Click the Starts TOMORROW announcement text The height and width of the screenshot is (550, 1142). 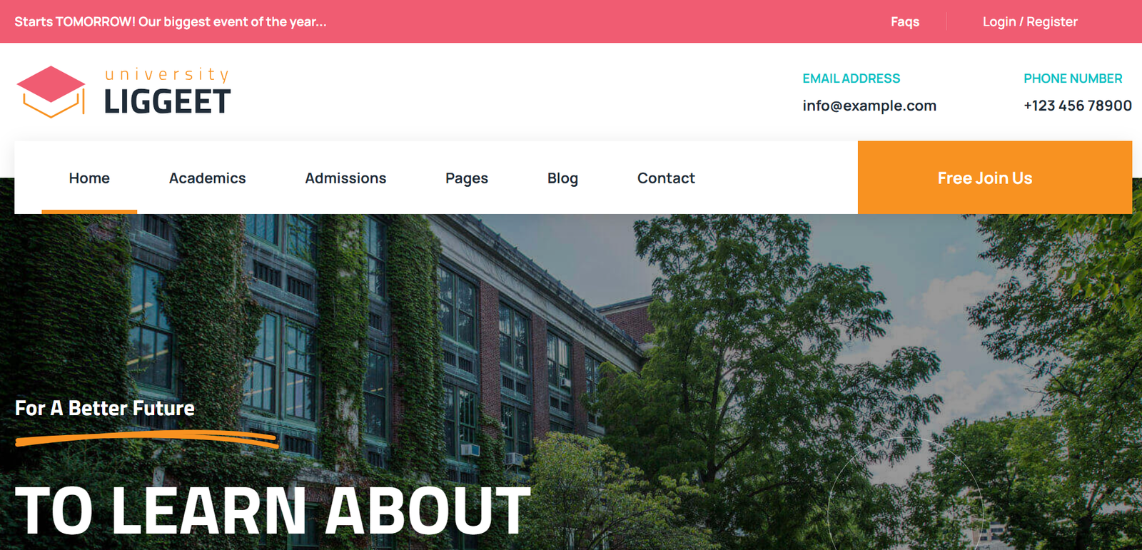[171, 21]
